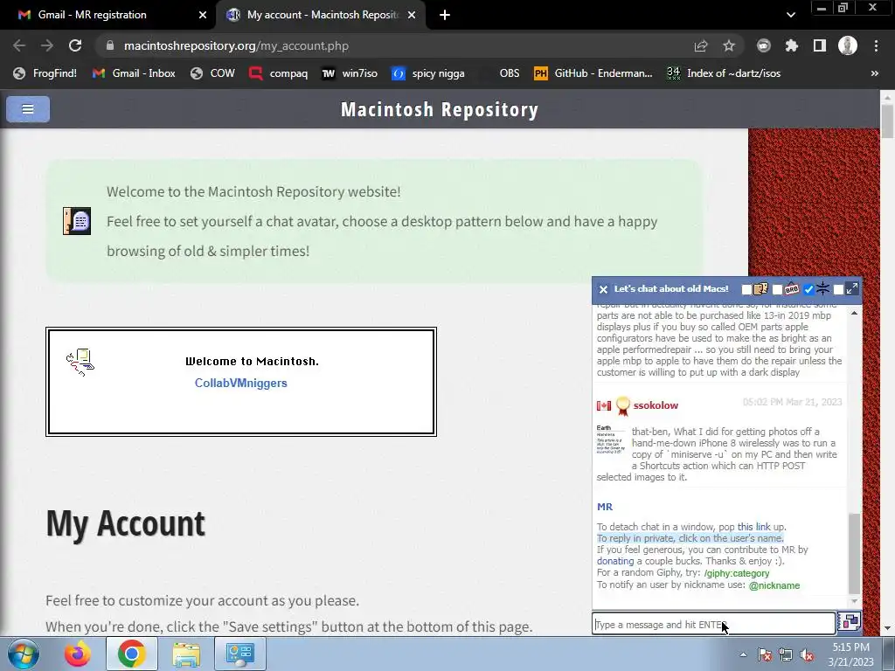Open the hamburger menu button
This screenshot has height=671, width=895.
coord(28,109)
